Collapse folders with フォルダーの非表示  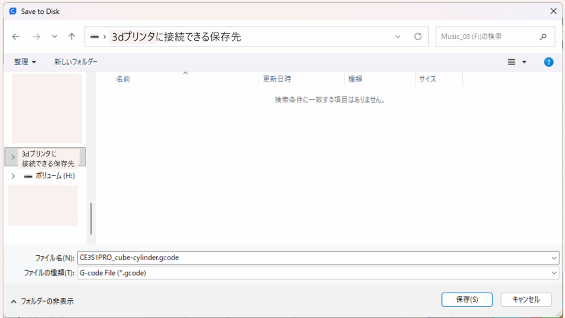click(42, 301)
